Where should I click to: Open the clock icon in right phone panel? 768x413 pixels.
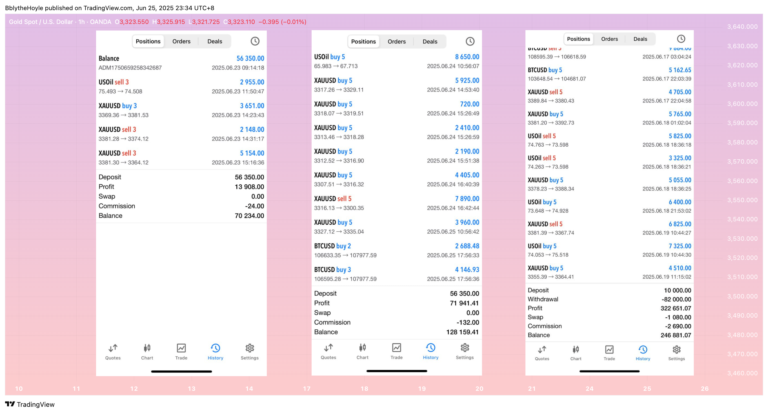pos(681,39)
